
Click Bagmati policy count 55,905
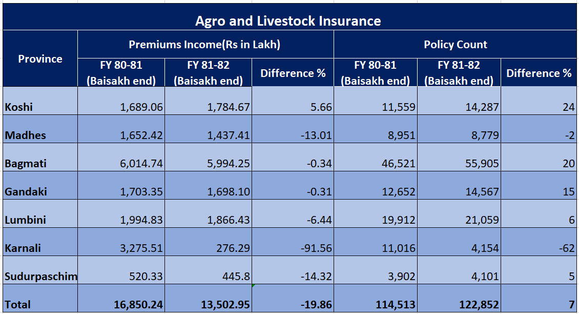459,164
